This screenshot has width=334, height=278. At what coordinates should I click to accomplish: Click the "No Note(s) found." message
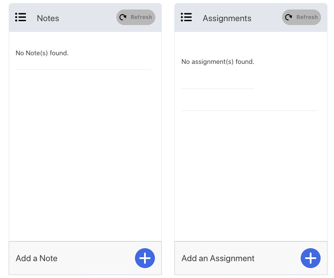point(42,53)
